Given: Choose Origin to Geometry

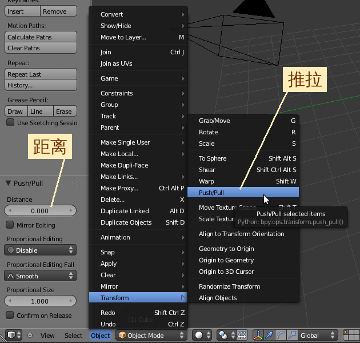Looking at the screenshot, I should (243, 260).
